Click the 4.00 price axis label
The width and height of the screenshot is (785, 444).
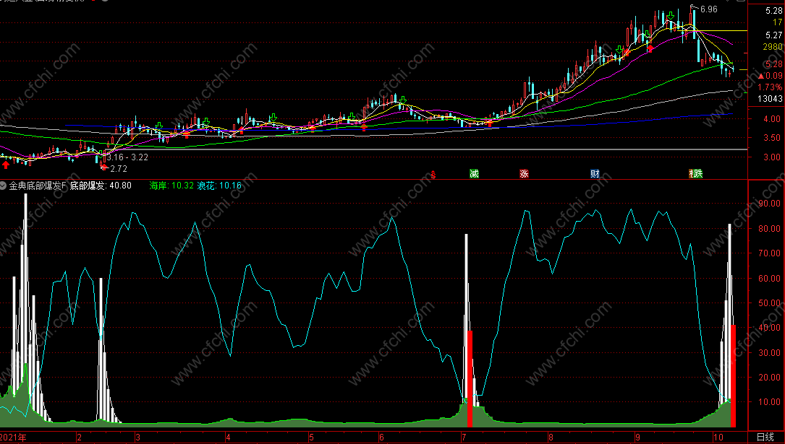[x=772, y=119]
